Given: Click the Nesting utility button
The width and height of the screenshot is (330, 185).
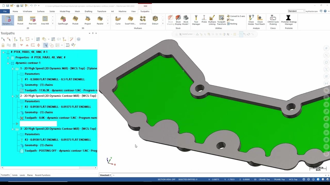Looking at the screenshot, I should click(232, 24).
